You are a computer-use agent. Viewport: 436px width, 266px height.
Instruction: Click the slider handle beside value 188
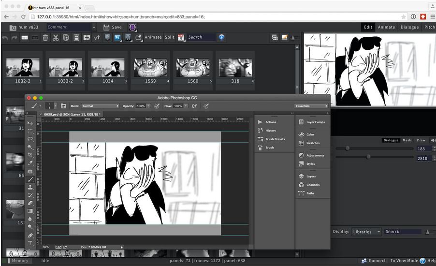click(x=347, y=148)
